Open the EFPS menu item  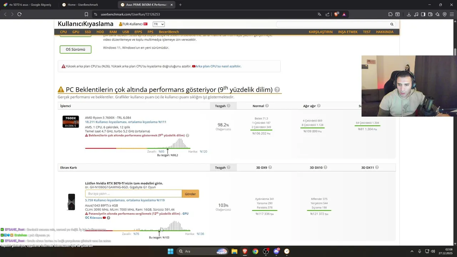[x=138, y=32]
